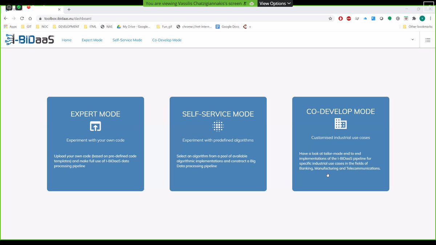The image size is (436, 245).
Task: Open the Trello-style blue extension icon
Action: [374, 19]
